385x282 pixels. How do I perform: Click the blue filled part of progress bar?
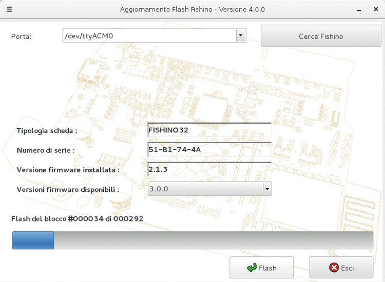tap(33, 240)
